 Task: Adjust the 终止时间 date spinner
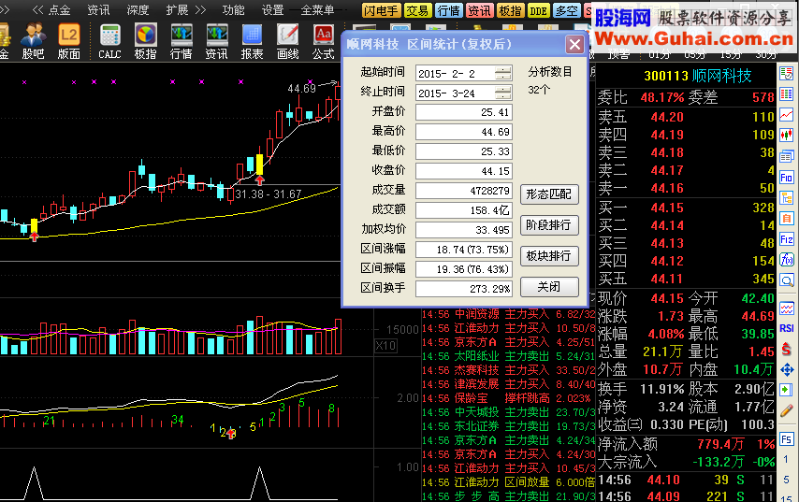click(x=503, y=93)
